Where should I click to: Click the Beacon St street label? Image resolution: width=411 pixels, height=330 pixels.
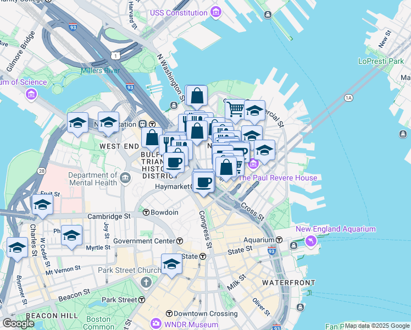click(74, 295)
